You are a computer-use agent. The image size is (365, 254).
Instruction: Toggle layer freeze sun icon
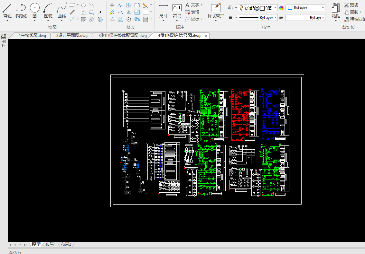pos(247,8)
